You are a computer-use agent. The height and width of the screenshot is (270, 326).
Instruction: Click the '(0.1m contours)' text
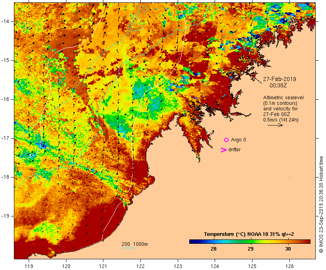coord(280,103)
